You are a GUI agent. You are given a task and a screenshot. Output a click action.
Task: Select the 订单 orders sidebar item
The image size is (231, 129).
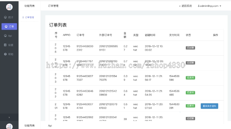click(x=9, y=27)
